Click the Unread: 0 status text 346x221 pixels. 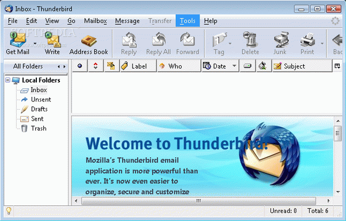tap(283, 211)
